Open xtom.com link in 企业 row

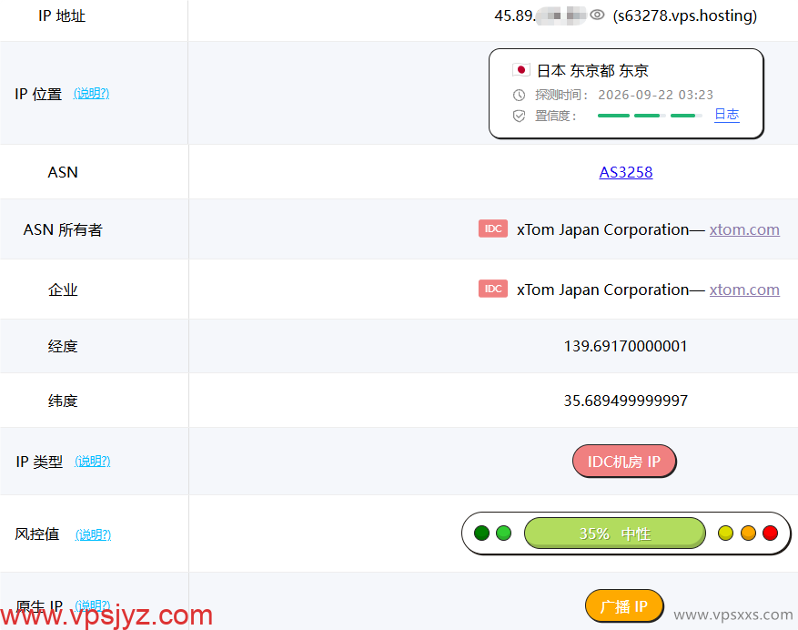tap(744, 290)
